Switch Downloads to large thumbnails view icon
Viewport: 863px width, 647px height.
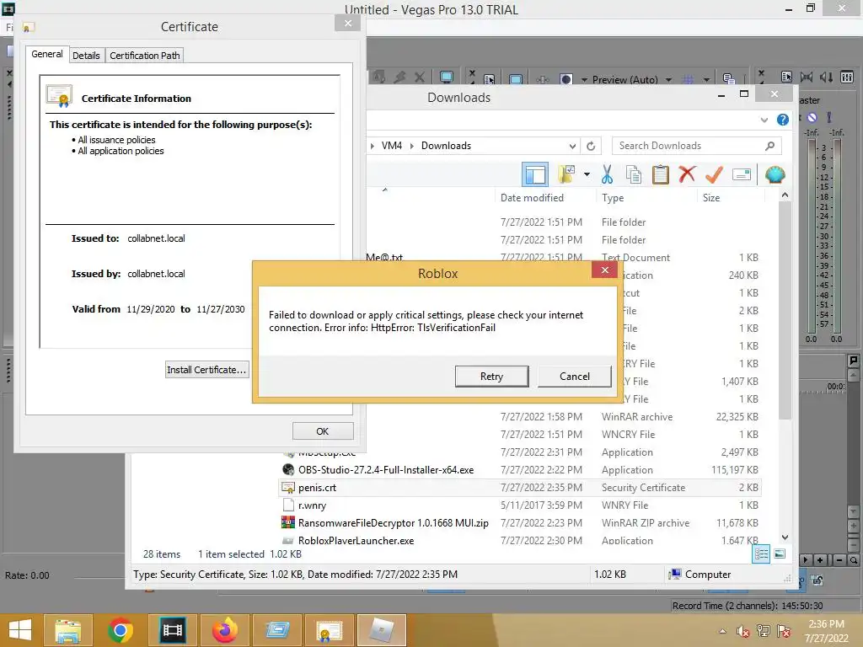point(780,554)
